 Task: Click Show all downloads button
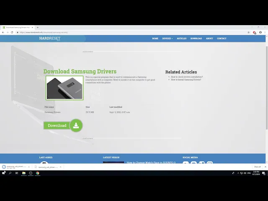tap(257, 167)
